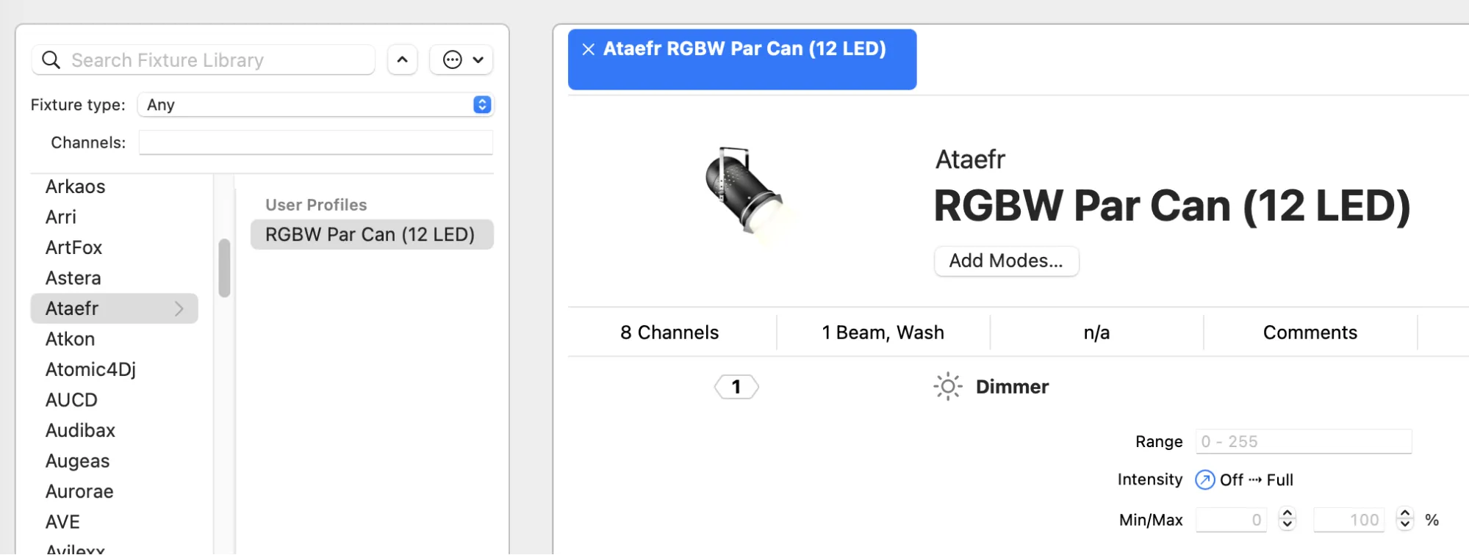
Task: Open the Fixture type dropdown
Action: 481,105
